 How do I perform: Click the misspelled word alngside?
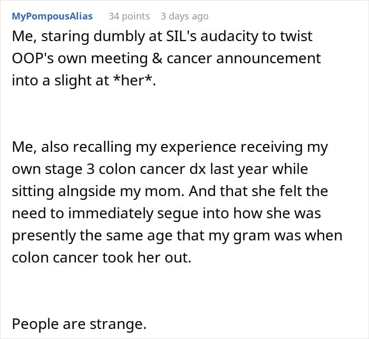point(87,191)
